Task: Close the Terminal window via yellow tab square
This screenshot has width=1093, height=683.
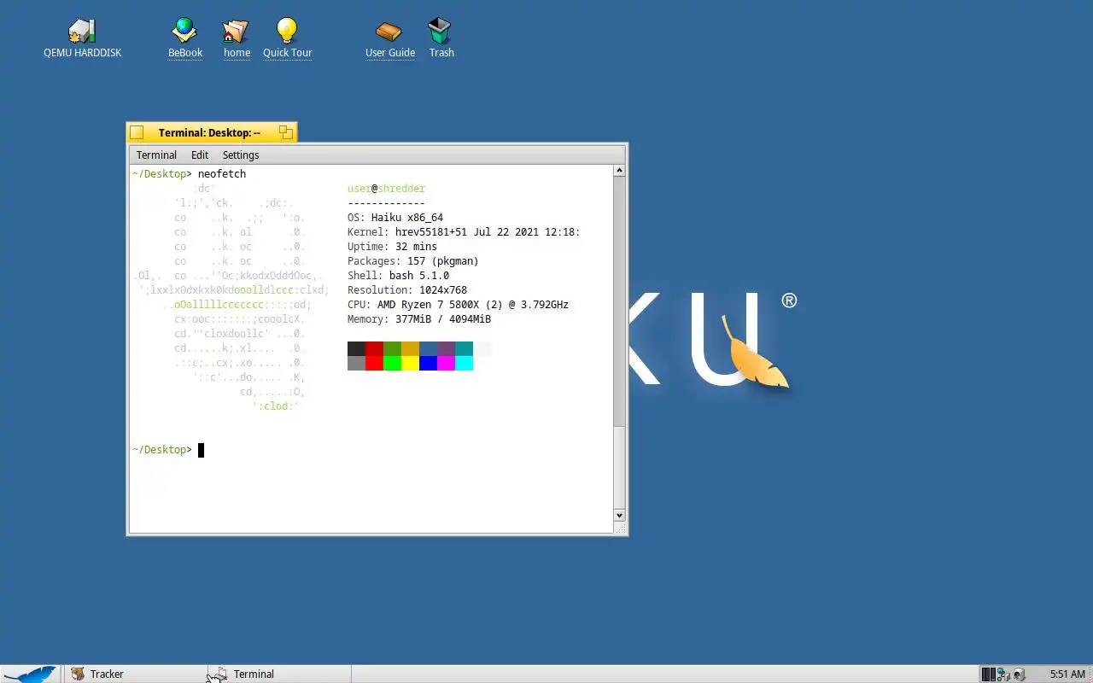Action: (137, 132)
